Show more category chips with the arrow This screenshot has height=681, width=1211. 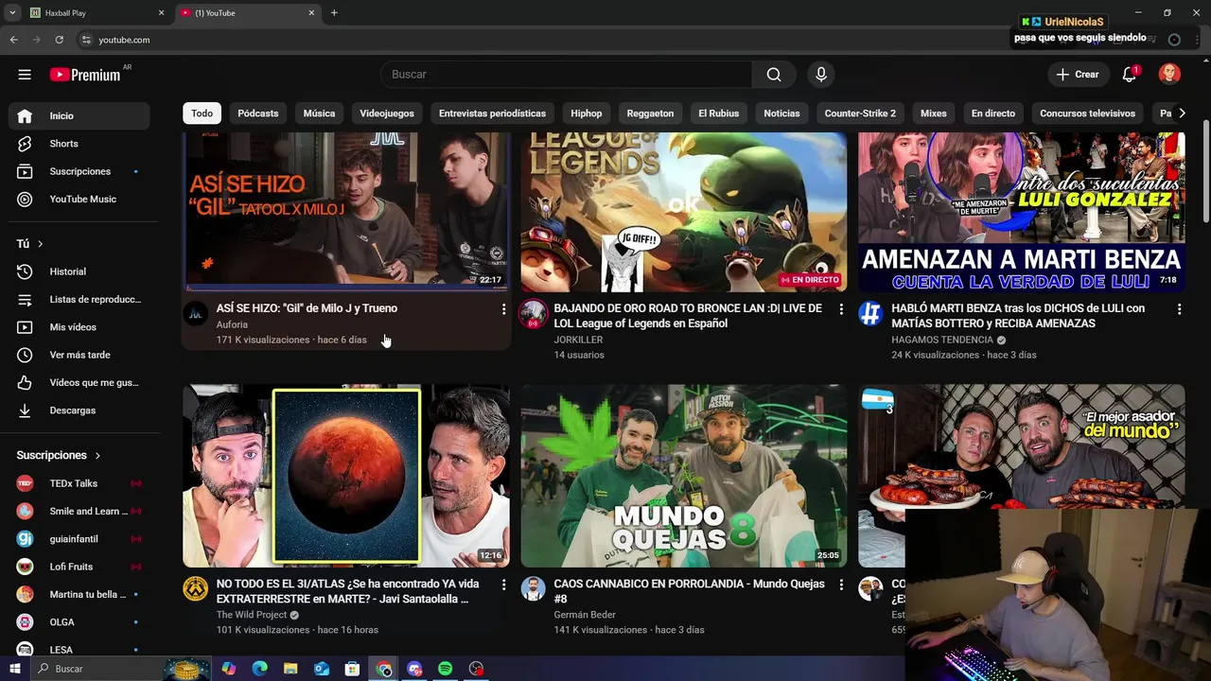[1181, 113]
